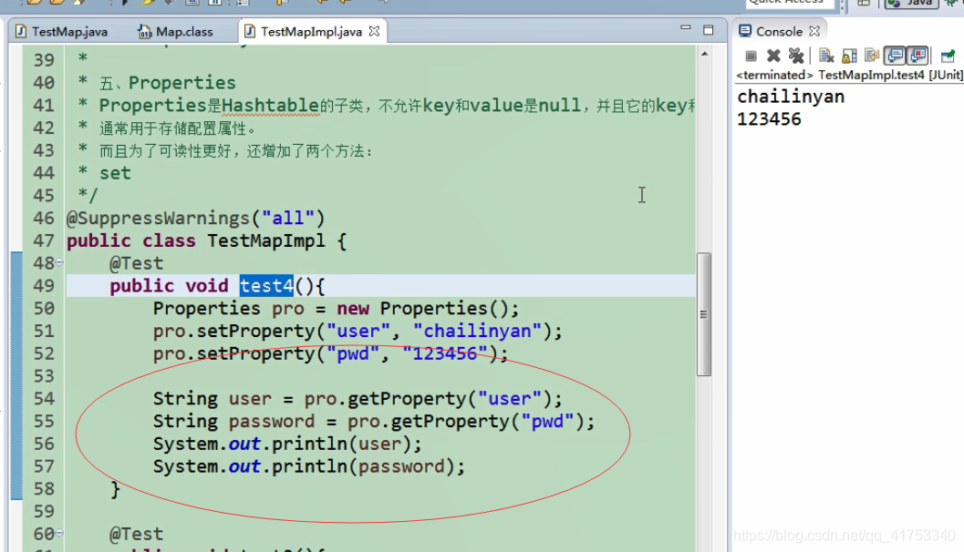Minimize the editor area

(686, 28)
